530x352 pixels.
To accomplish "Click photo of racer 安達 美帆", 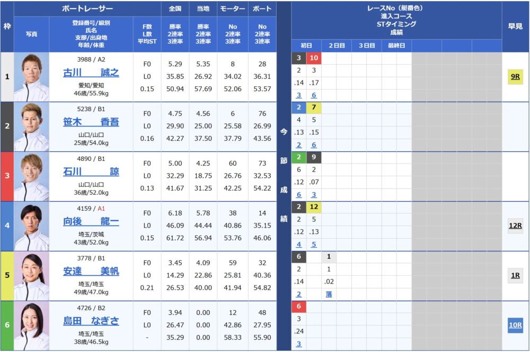I will coord(31,276).
